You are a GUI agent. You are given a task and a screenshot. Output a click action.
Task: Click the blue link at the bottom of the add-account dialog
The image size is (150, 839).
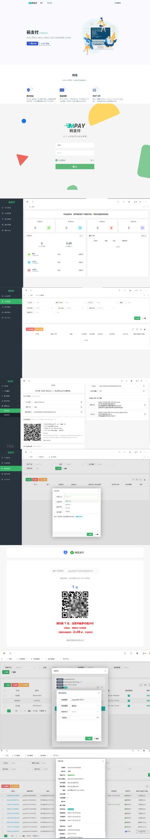(x=79, y=517)
